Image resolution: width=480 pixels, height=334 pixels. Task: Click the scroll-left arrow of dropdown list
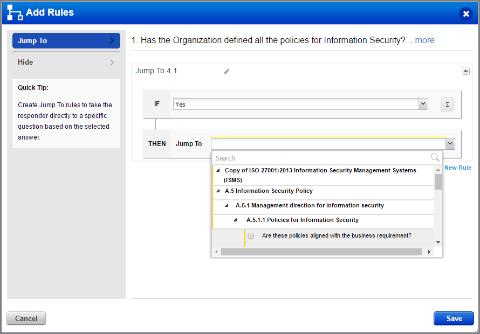(x=216, y=252)
